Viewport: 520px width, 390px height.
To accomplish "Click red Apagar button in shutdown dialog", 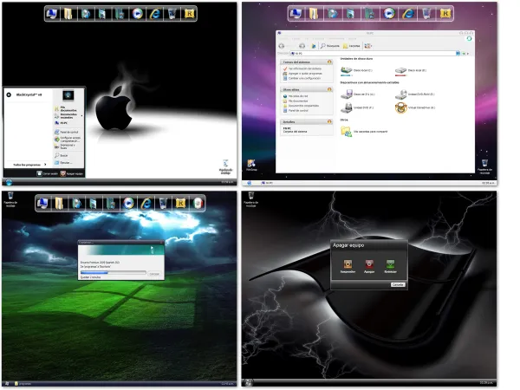I will (x=369, y=266).
